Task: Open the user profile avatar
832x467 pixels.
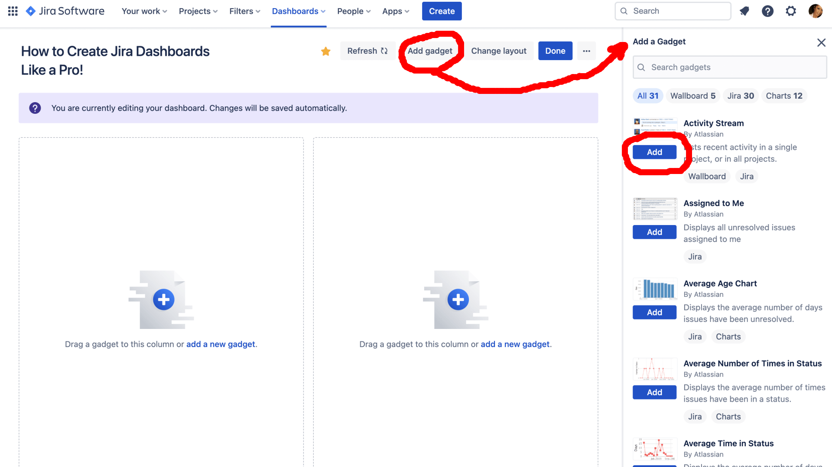Action: (x=815, y=11)
